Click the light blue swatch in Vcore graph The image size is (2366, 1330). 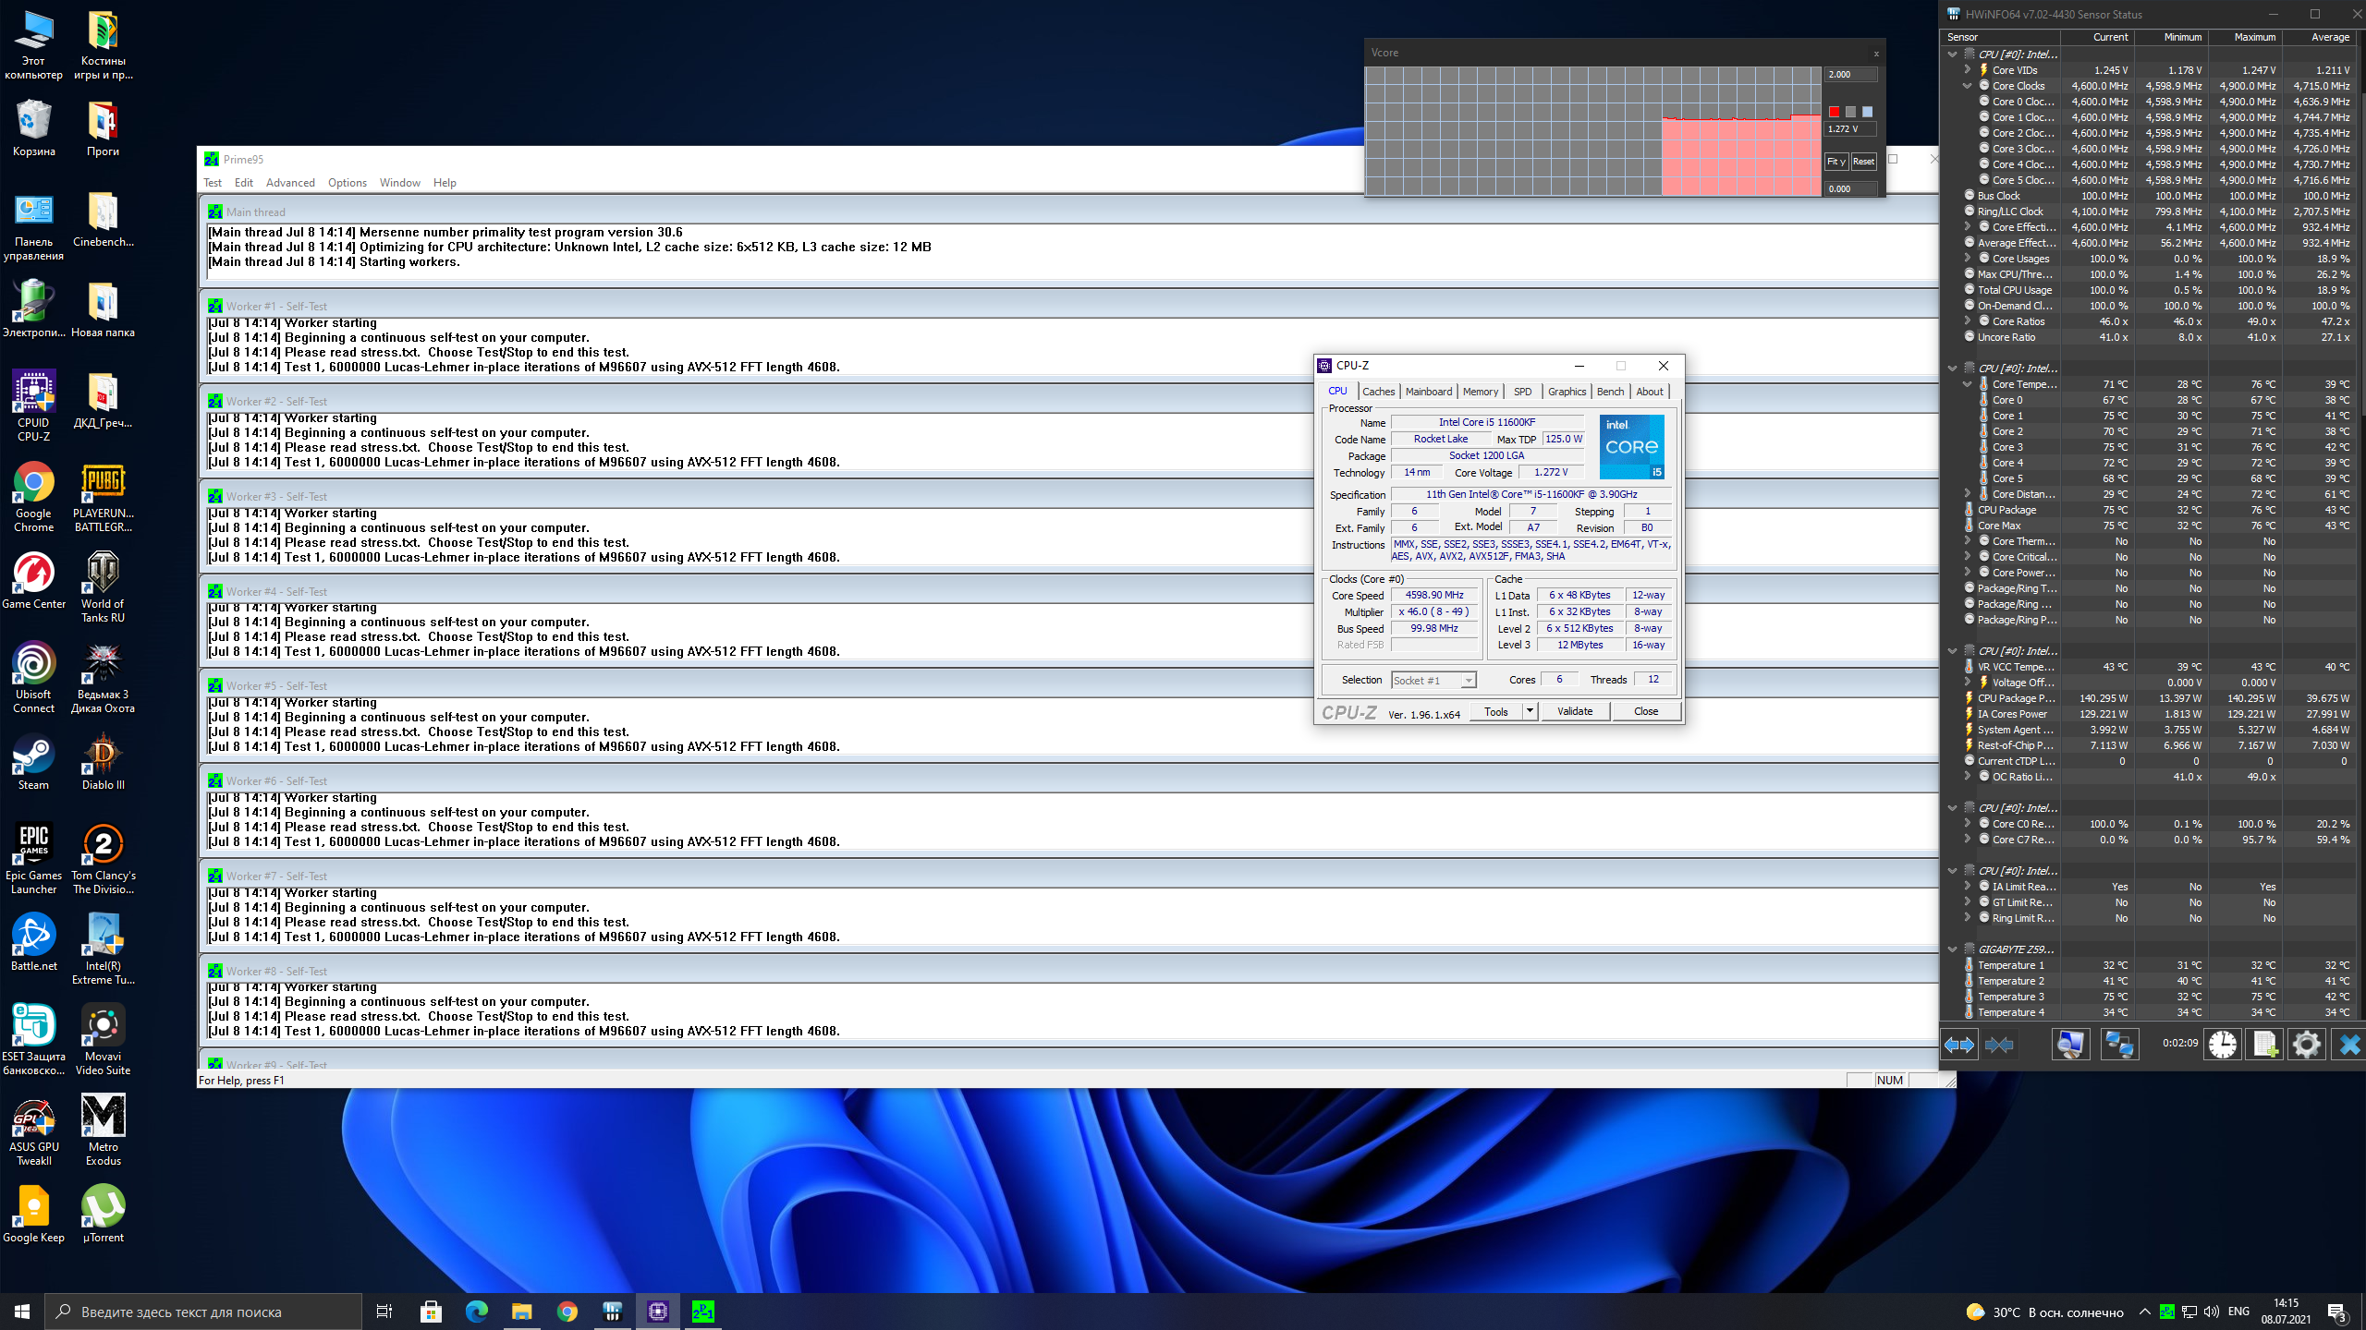click(x=1867, y=112)
